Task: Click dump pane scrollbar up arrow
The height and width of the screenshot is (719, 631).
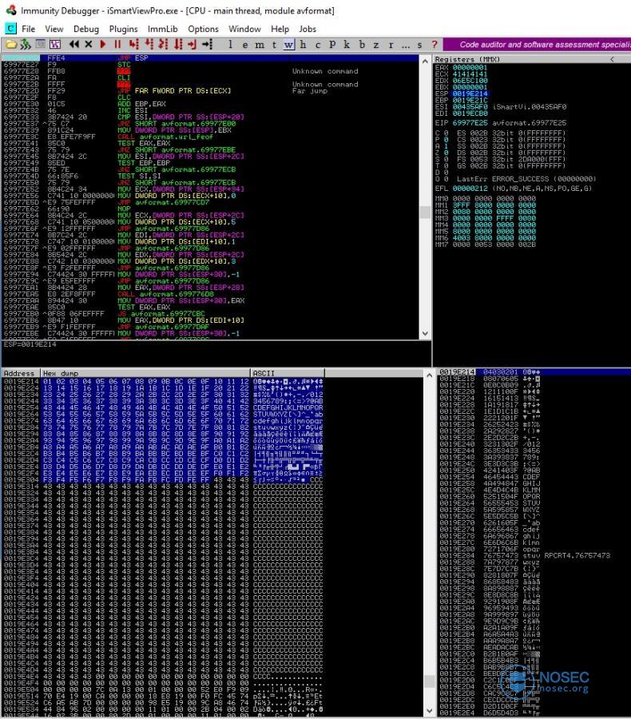Action: click(429, 375)
